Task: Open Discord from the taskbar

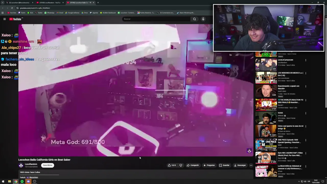Action: point(28,181)
